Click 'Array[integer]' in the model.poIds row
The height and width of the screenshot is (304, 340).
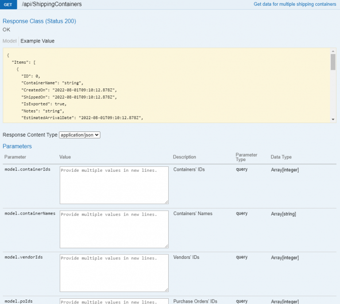pos(285,301)
